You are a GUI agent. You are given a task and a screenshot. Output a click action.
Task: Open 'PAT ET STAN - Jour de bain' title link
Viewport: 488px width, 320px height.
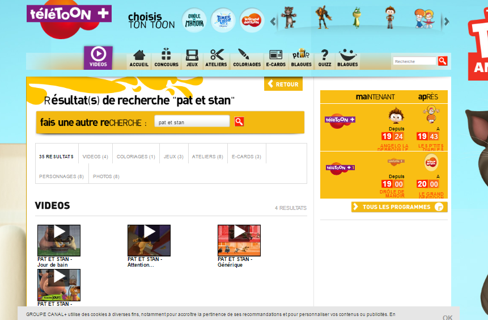point(55,262)
